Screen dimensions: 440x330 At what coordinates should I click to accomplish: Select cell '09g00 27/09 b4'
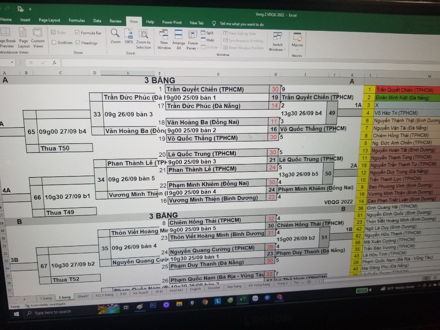coord(65,132)
